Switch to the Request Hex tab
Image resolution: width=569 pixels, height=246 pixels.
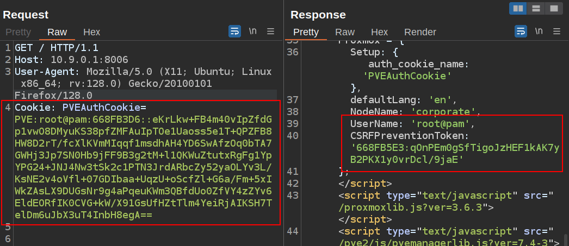tap(91, 32)
